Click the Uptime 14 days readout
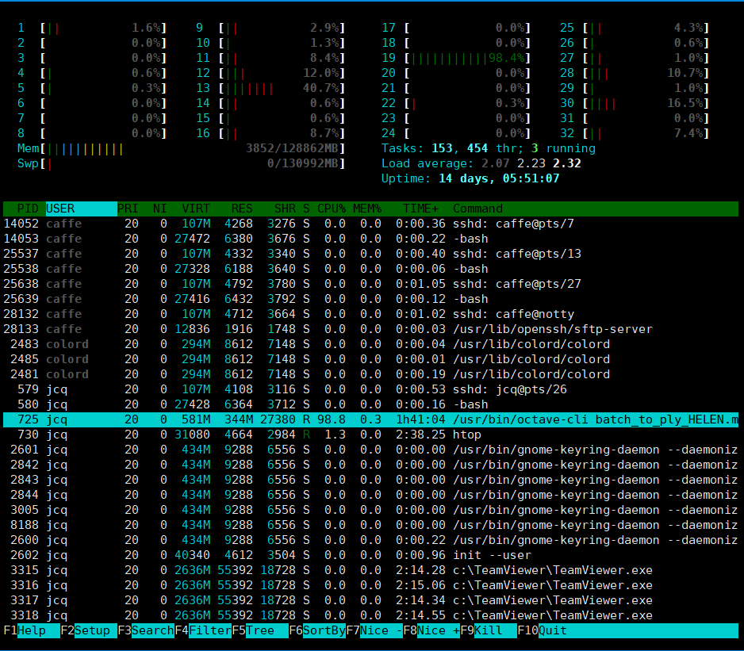This screenshot has height=651, width=744. [x=470, y=179]
